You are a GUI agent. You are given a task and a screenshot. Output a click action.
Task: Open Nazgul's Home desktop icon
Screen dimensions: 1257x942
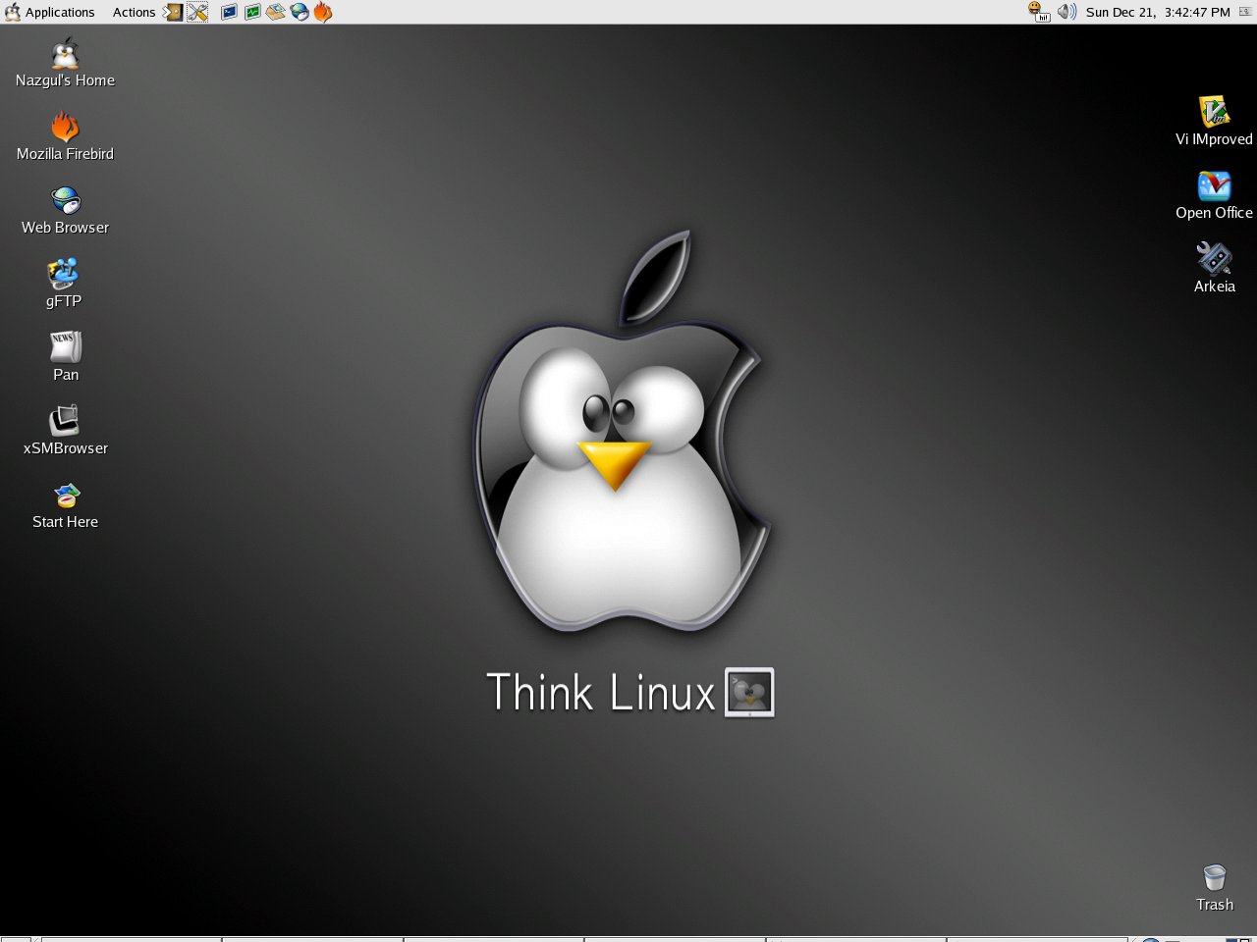(65, 55)
